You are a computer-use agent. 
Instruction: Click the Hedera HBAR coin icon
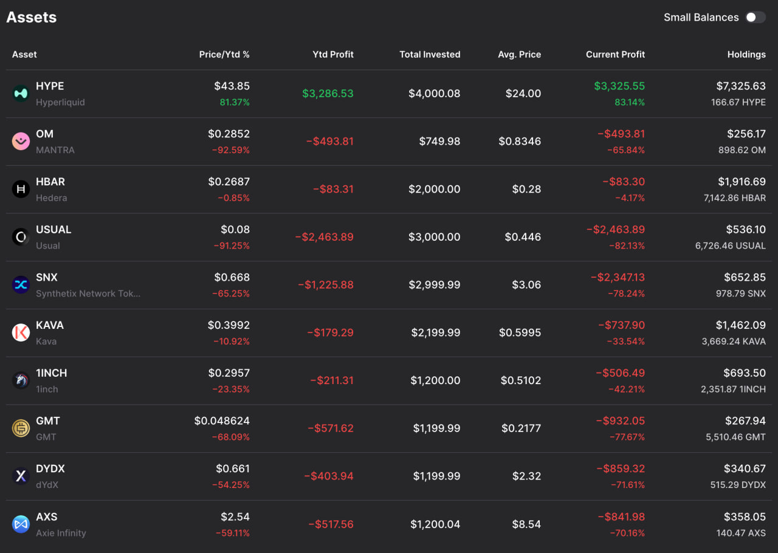coord(21,189)
